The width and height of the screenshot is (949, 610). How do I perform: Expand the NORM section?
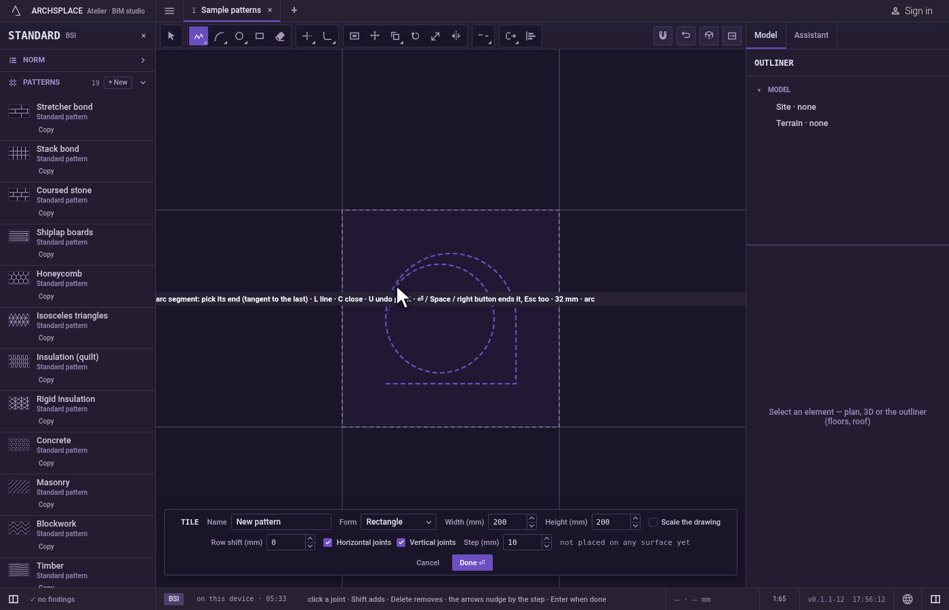pyautogui.click(x=77, y=60)
